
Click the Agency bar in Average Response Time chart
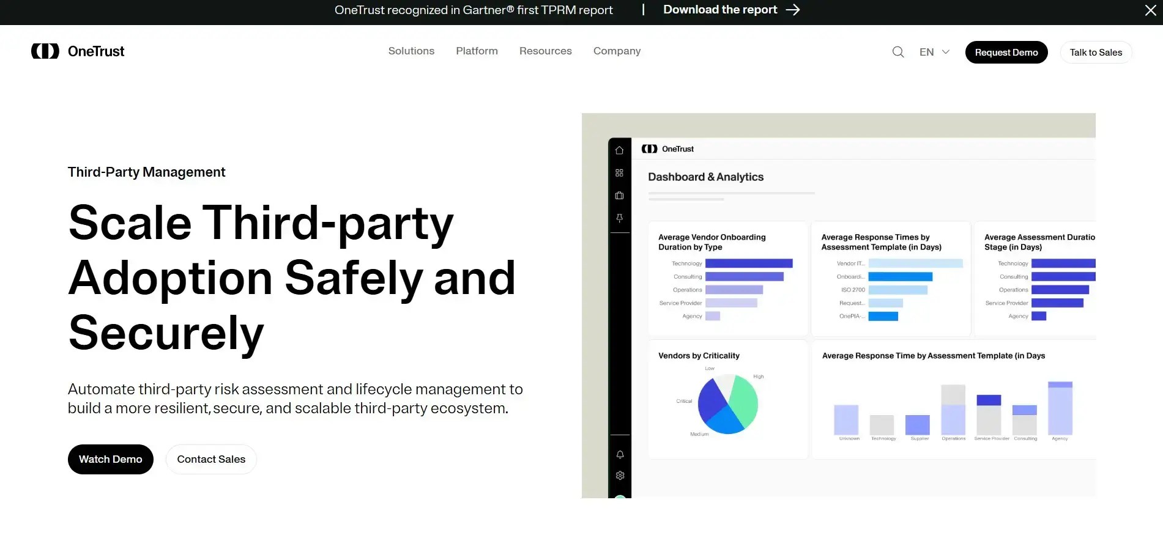tap(1060, 408)
